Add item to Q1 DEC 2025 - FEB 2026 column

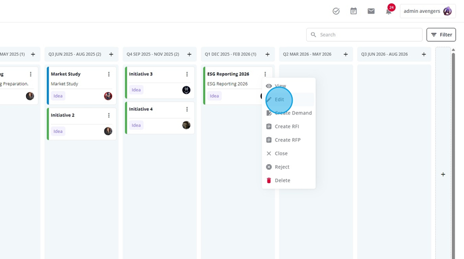(268, 54)
